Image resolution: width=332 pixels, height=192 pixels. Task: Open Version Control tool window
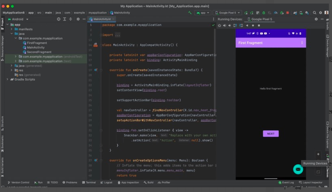click(18, 182)
